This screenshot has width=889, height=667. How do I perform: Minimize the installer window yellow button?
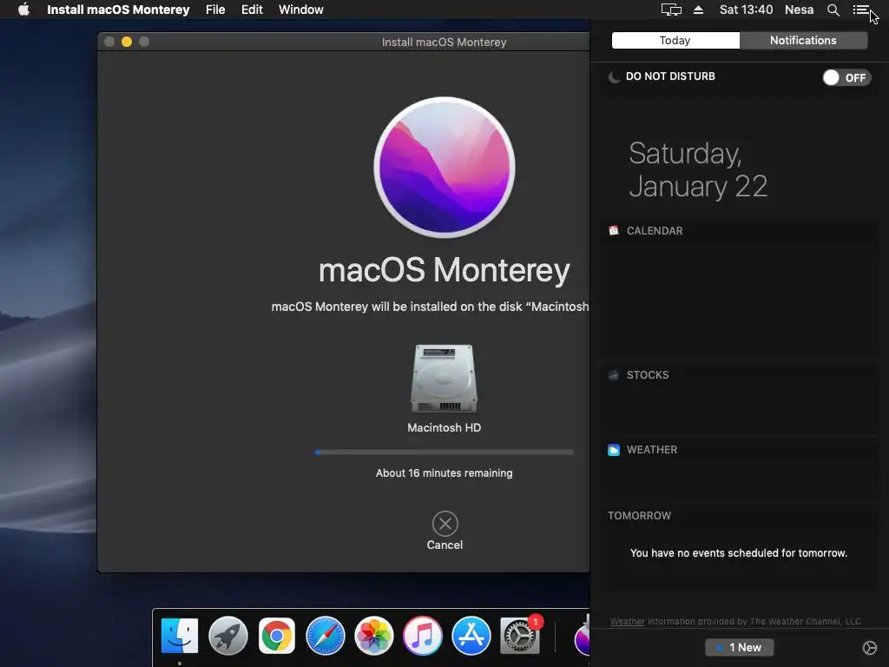127,42
